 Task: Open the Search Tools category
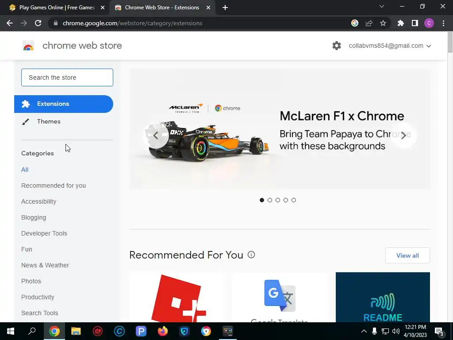(39, 313)
